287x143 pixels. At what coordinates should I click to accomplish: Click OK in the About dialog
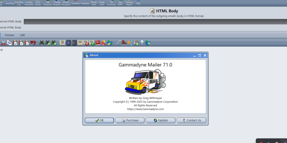[99, 120]
